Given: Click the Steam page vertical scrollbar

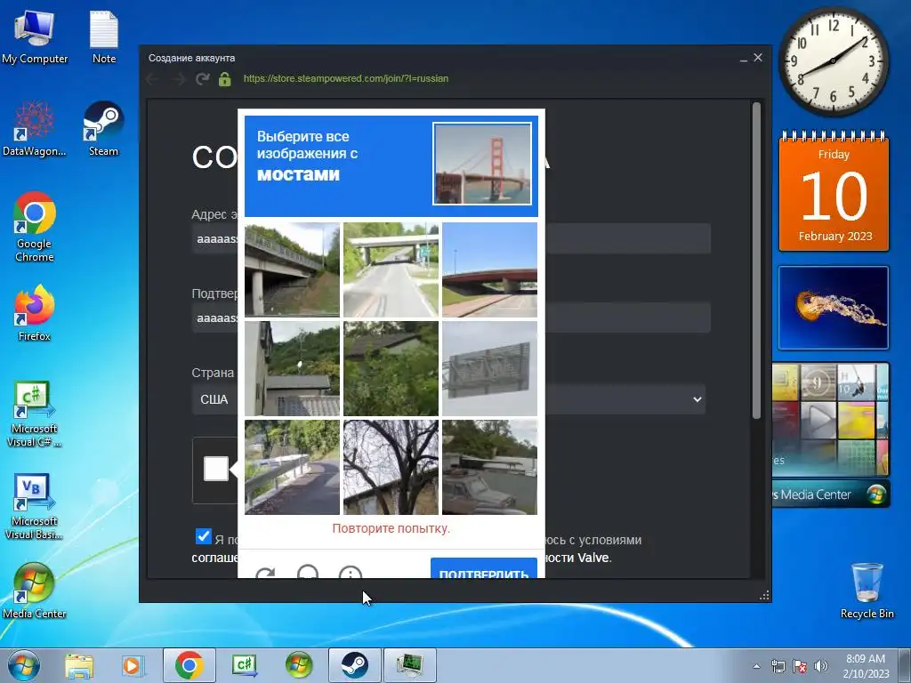Looking at the screenshot, I should [756, 261].
